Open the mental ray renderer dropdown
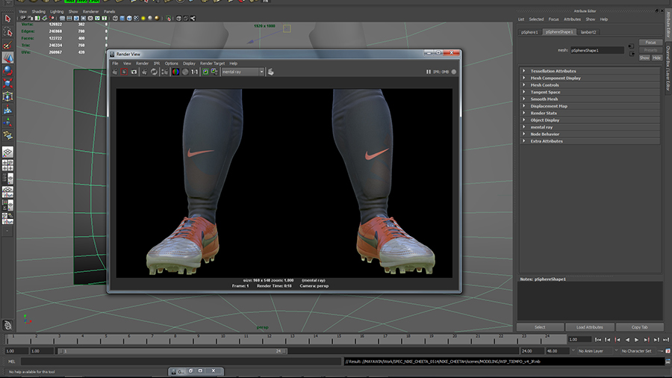Viewport: 672px width, 378px height. pos(243,72)
